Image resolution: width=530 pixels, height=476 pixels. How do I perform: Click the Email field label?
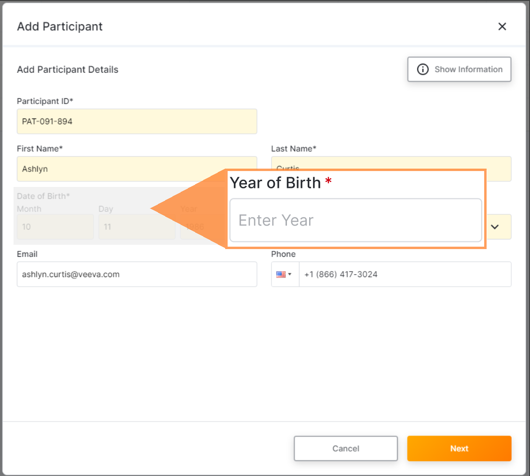tap(27, 254)
